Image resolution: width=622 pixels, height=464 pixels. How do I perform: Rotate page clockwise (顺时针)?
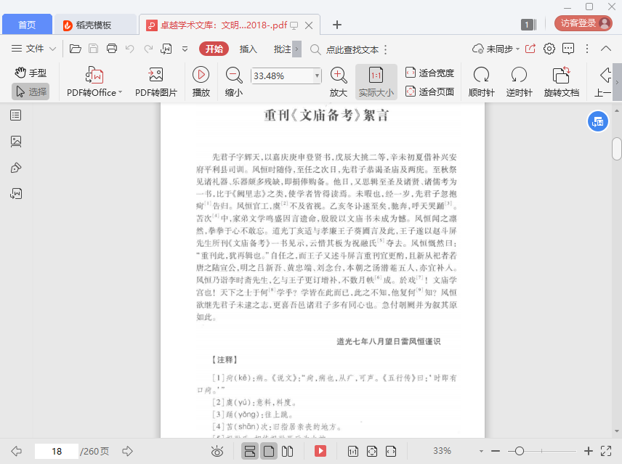click(481, 81)
